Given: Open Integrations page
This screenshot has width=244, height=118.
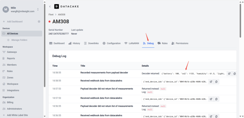Looking at the screenshot, I should tap(13, 90).
